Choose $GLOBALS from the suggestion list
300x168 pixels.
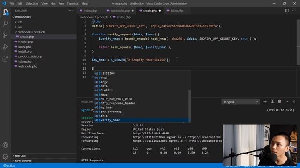tap(141, 90)
